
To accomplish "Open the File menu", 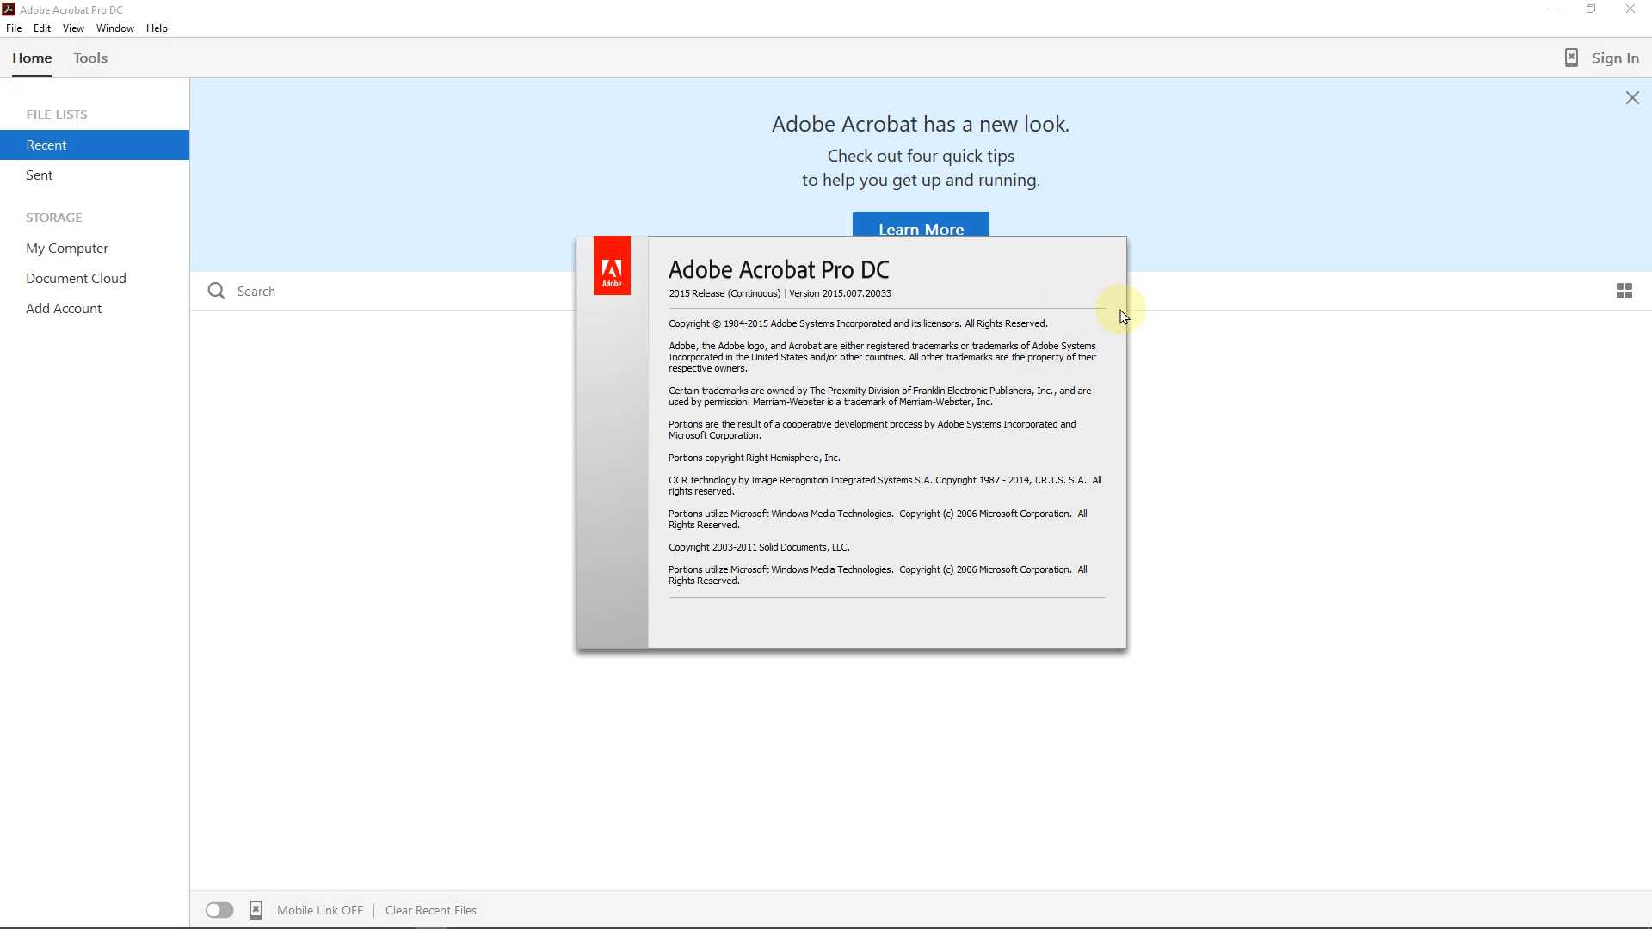I will click(14, 28).
